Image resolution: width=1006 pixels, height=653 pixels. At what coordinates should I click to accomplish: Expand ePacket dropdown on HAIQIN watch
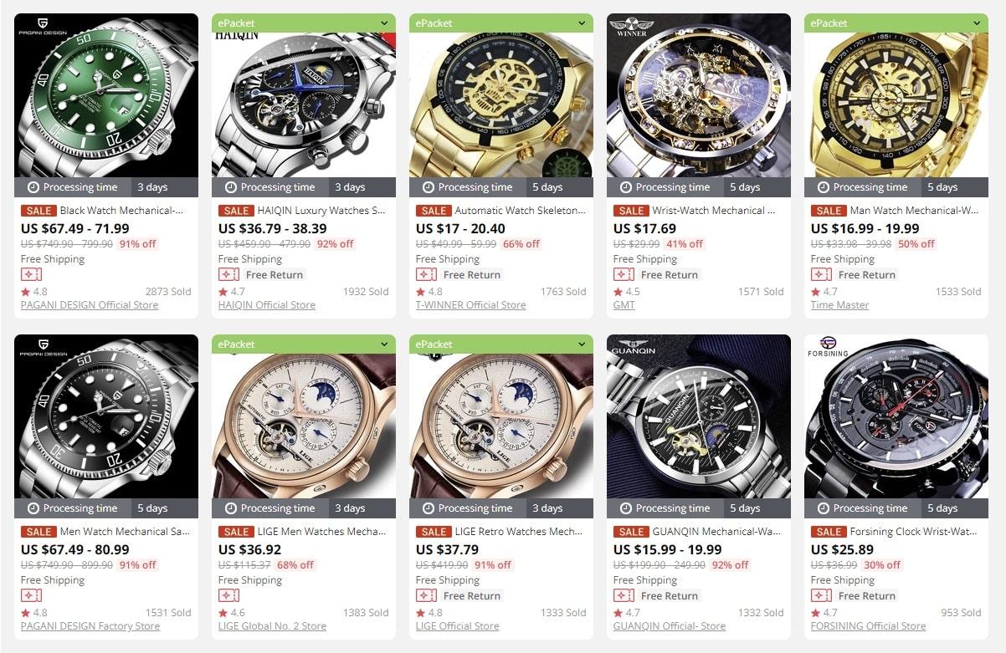[384, 23]
